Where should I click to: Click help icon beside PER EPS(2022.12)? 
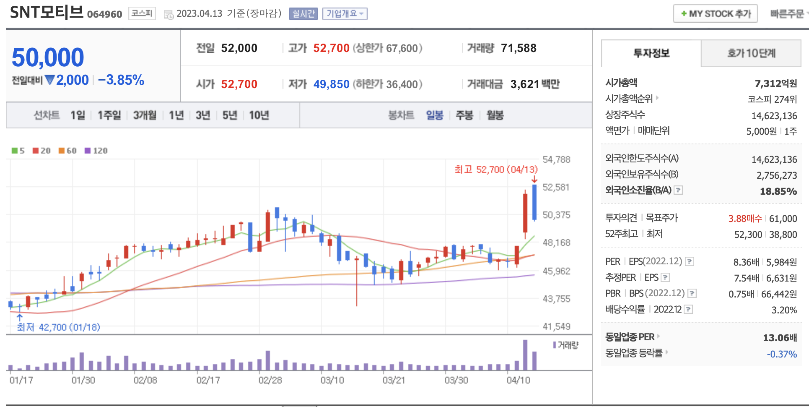pyautogui.click(x=689, y=262)
